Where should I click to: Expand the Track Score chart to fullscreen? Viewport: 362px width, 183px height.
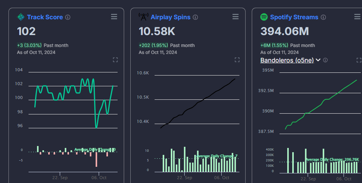[x=115, y=60]
